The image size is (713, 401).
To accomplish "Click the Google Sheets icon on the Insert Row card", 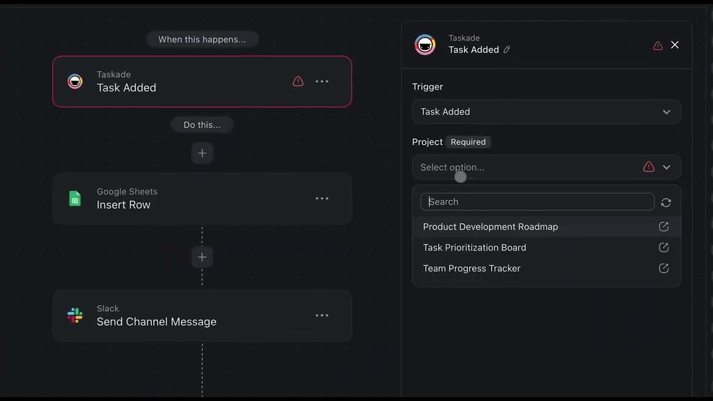I will 75,198.
